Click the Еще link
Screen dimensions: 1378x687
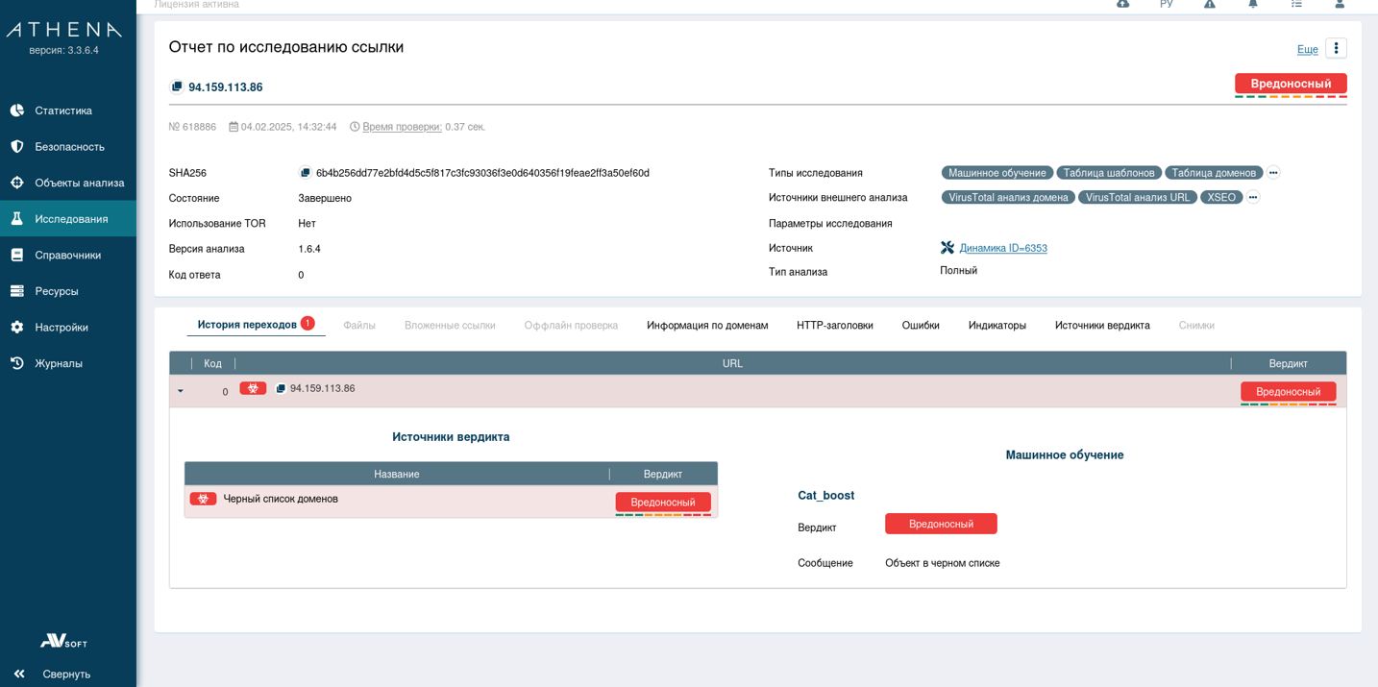(1307, 49)
